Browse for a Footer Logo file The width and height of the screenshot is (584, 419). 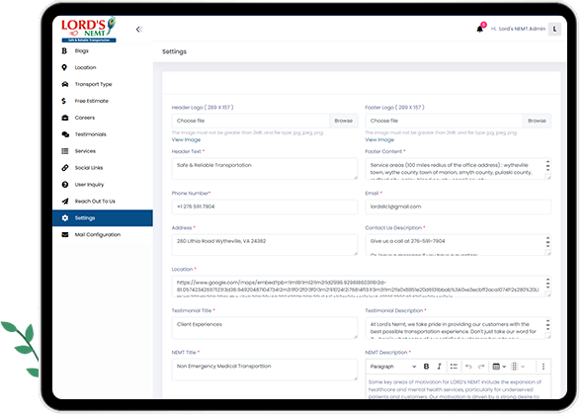click(x=537, y=121)
